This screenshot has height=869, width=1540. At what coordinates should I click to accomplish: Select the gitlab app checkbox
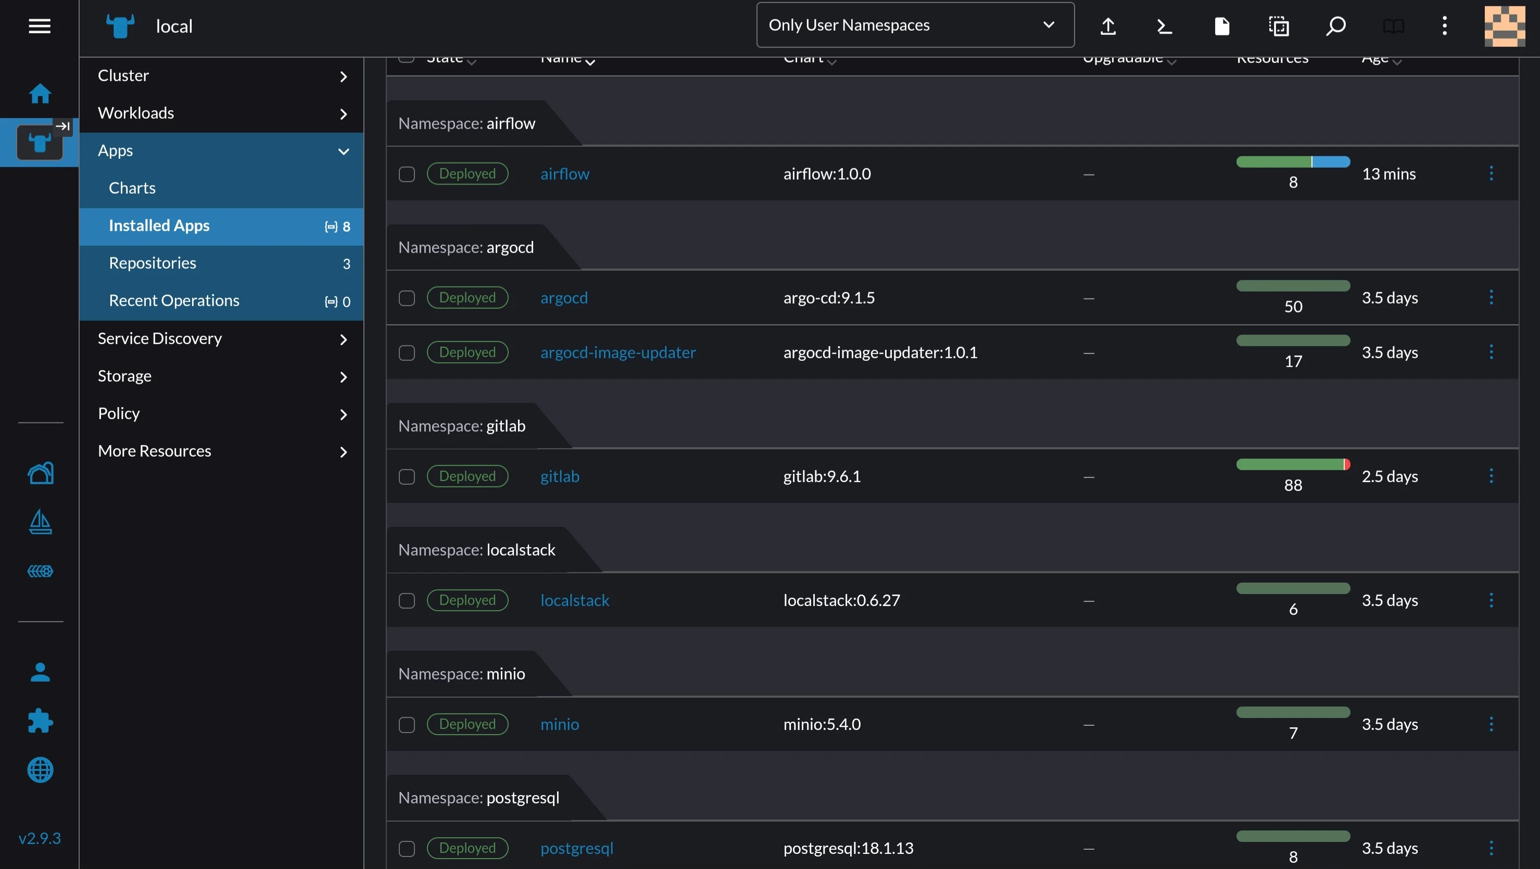(407, 476)
